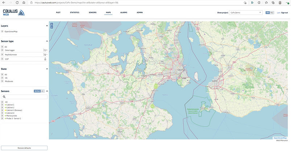This screenshot has height=152, width=291.
Task: Click the Nephelometer sensor type icon
Action: (x=45, y=55)
